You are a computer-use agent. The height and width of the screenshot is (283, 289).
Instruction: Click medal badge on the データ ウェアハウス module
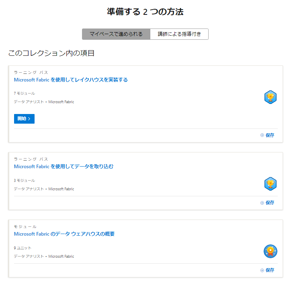[271, 251]
